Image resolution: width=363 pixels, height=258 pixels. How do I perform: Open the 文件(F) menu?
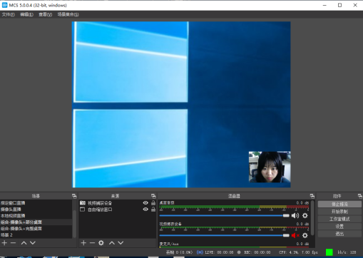coord(9,14)
